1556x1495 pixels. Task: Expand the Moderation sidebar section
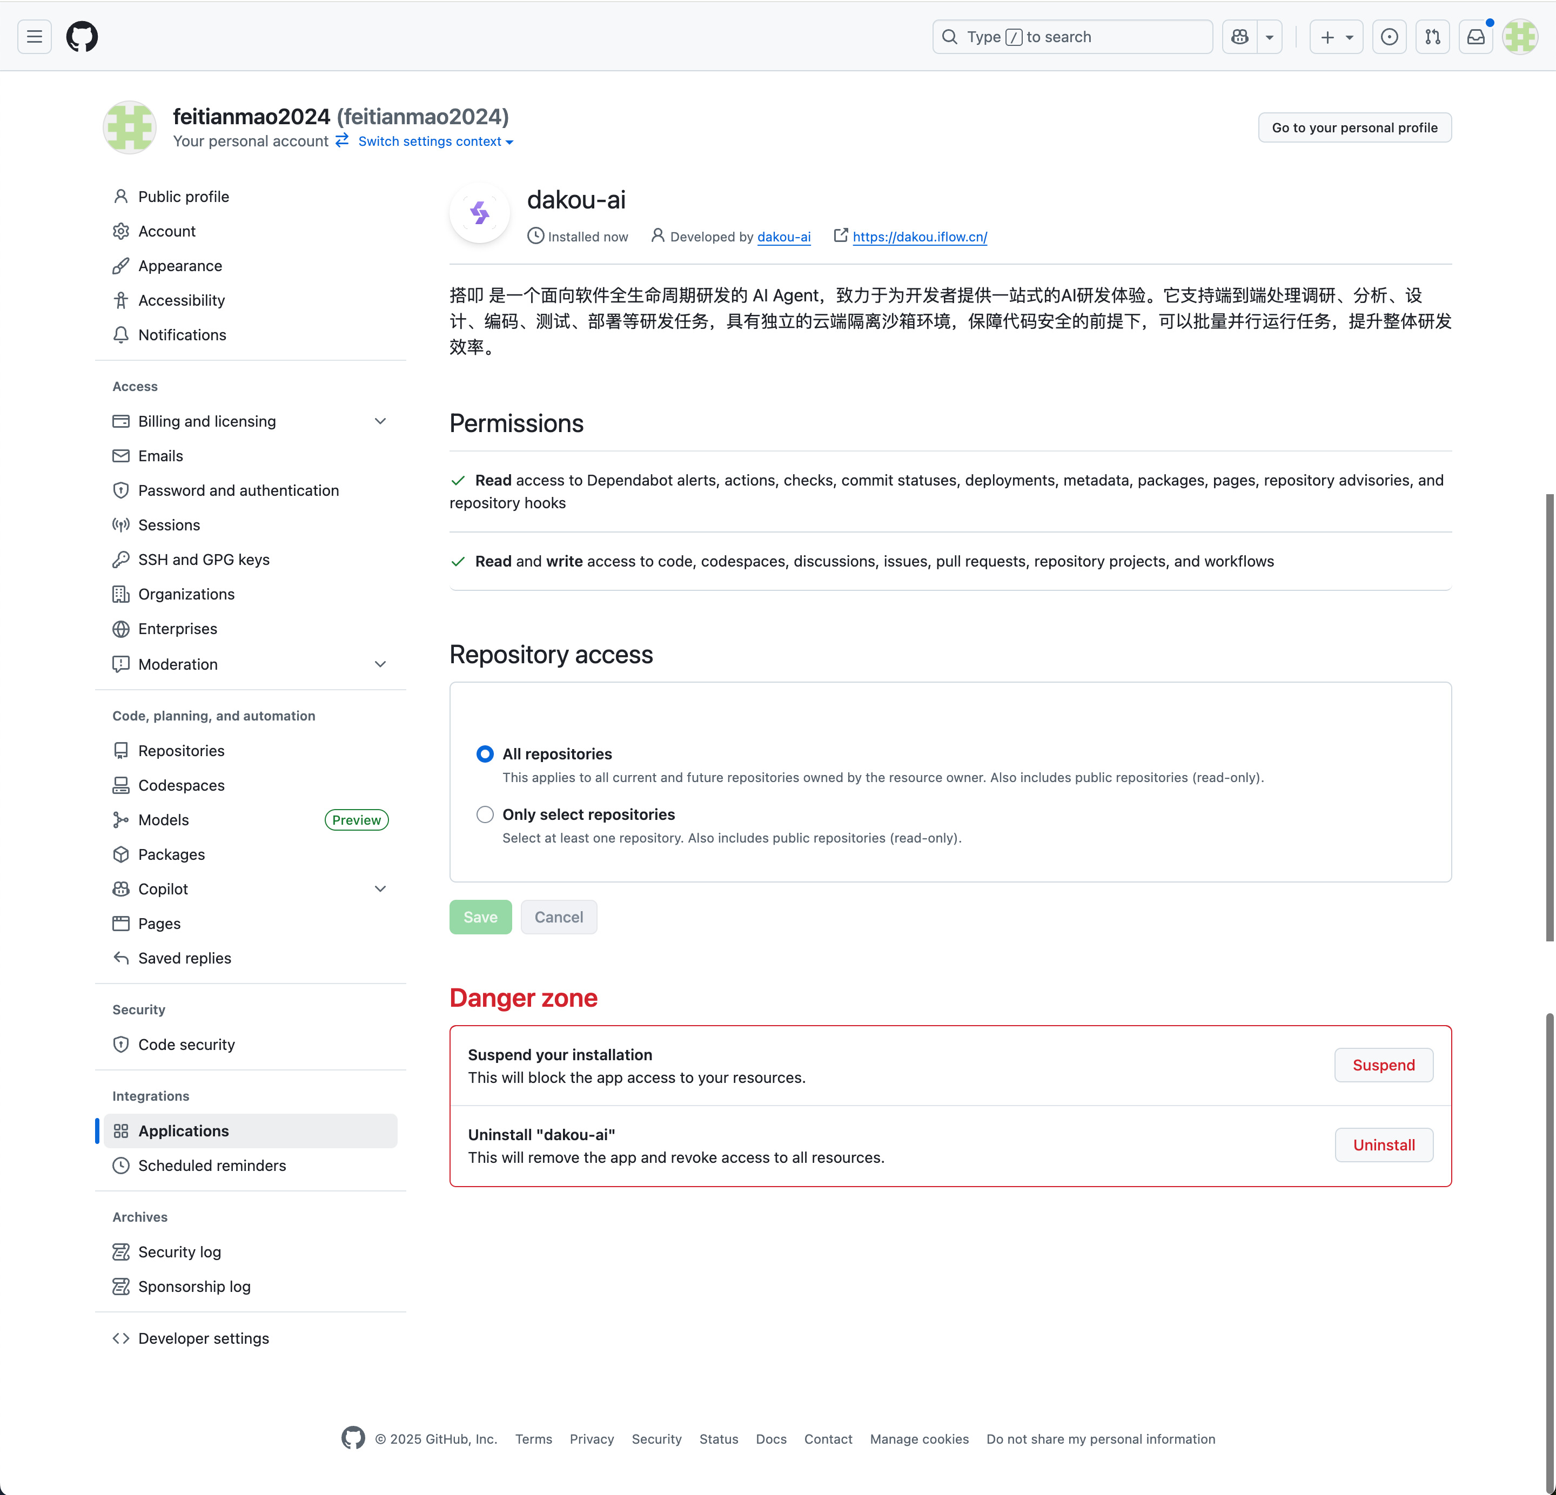(x=380, y=664)
